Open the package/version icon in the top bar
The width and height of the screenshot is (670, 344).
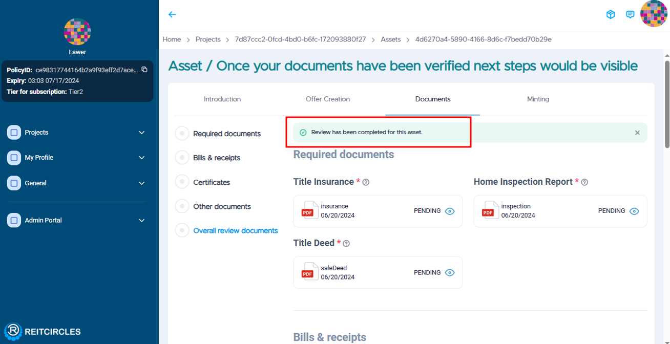(x=611, y=14)
